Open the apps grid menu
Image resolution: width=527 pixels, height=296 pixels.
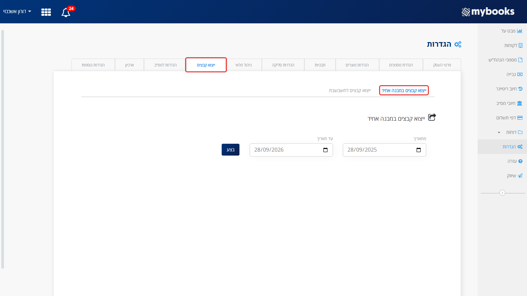pos(46,12)
